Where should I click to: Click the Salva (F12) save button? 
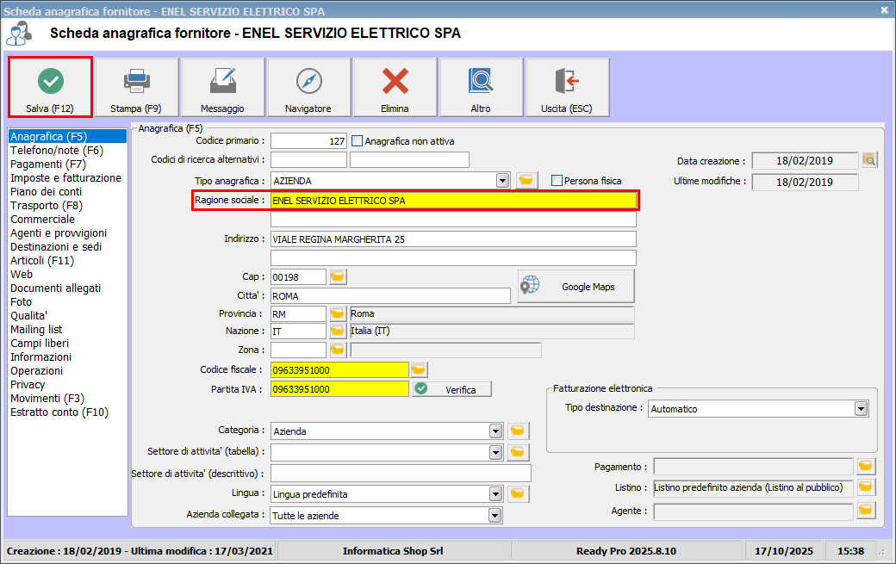point(51,88)
